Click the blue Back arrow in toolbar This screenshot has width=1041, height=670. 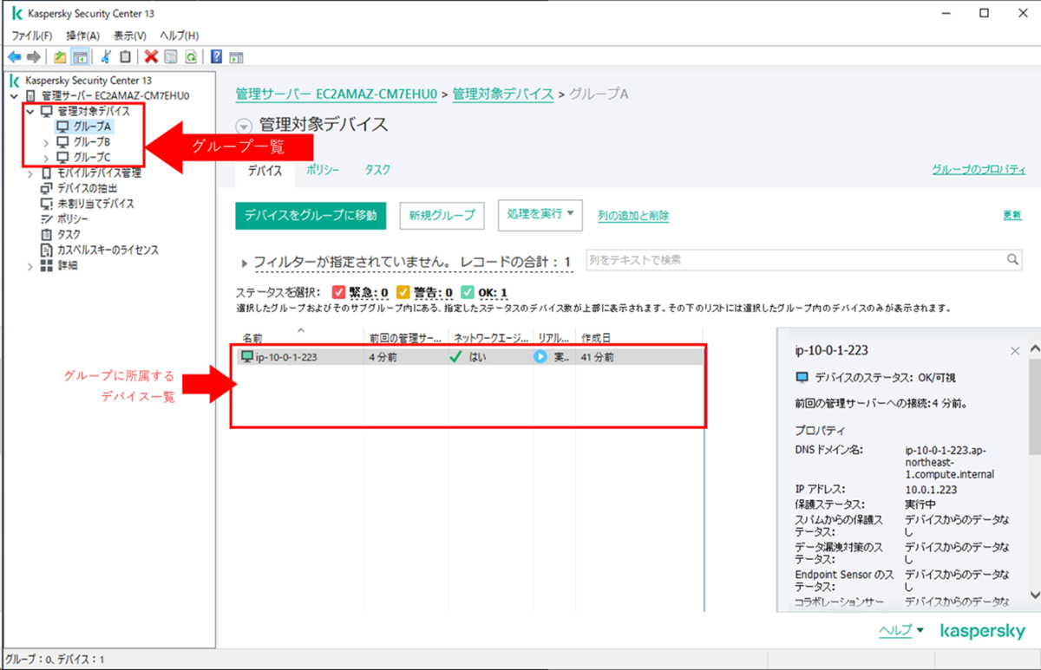point(14,56)
